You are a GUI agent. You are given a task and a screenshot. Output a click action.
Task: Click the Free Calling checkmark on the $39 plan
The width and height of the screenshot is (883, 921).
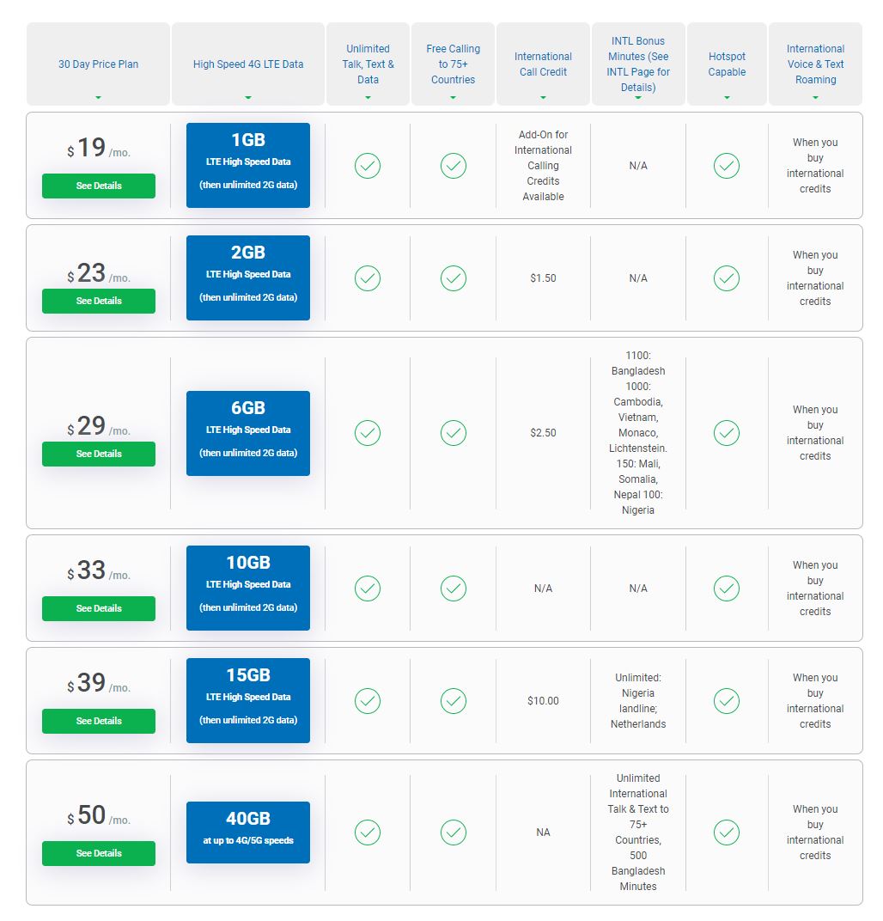pyautogui.click(x=454, y=701)
